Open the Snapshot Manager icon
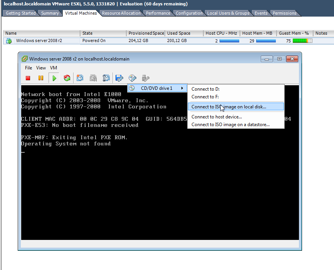Viewport: 334px width, 270px height. (106, 78)
